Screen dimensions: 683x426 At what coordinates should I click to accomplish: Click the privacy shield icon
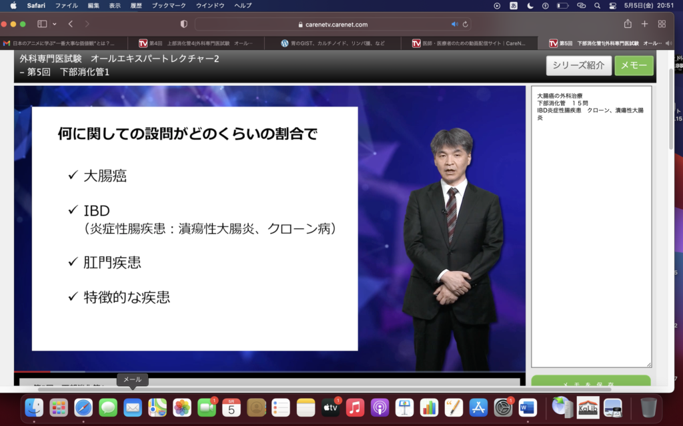[x=184, y=24]
